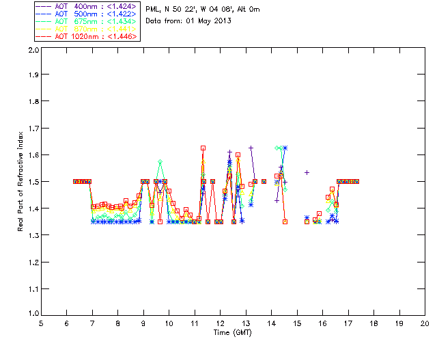Click the green diamond peak between hours 9 and 10
Image resolution: width=437 pixels, height=350 pixels.
point(160,162)
